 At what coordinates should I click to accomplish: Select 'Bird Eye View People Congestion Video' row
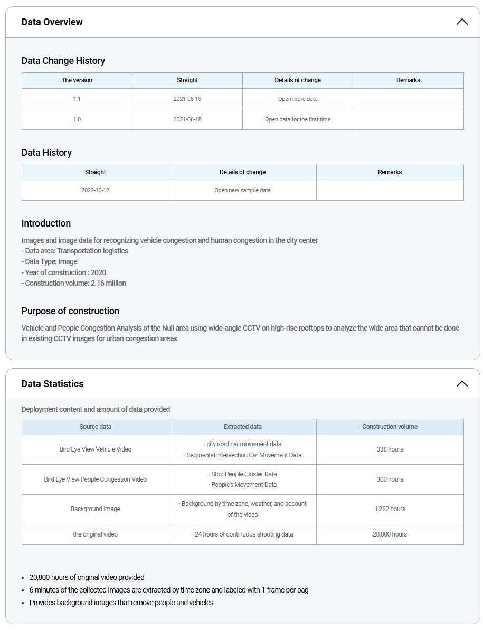[96, 479]
